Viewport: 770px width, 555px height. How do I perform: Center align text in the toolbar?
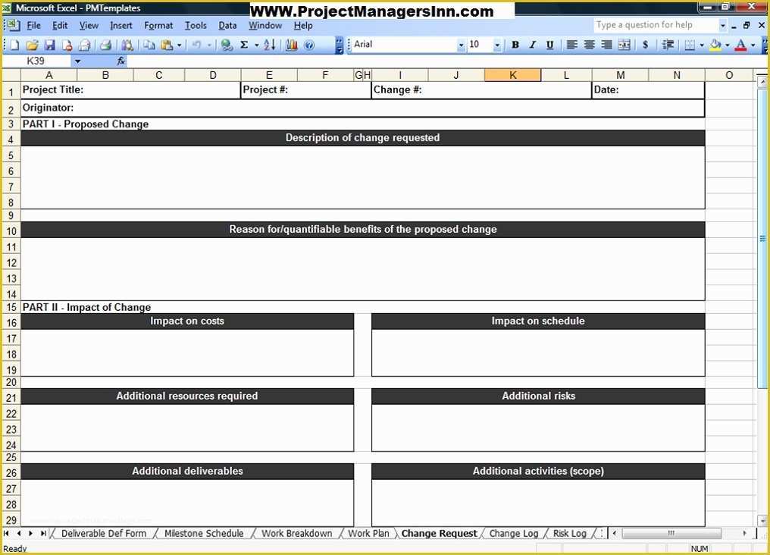click(x=590, y=45)
